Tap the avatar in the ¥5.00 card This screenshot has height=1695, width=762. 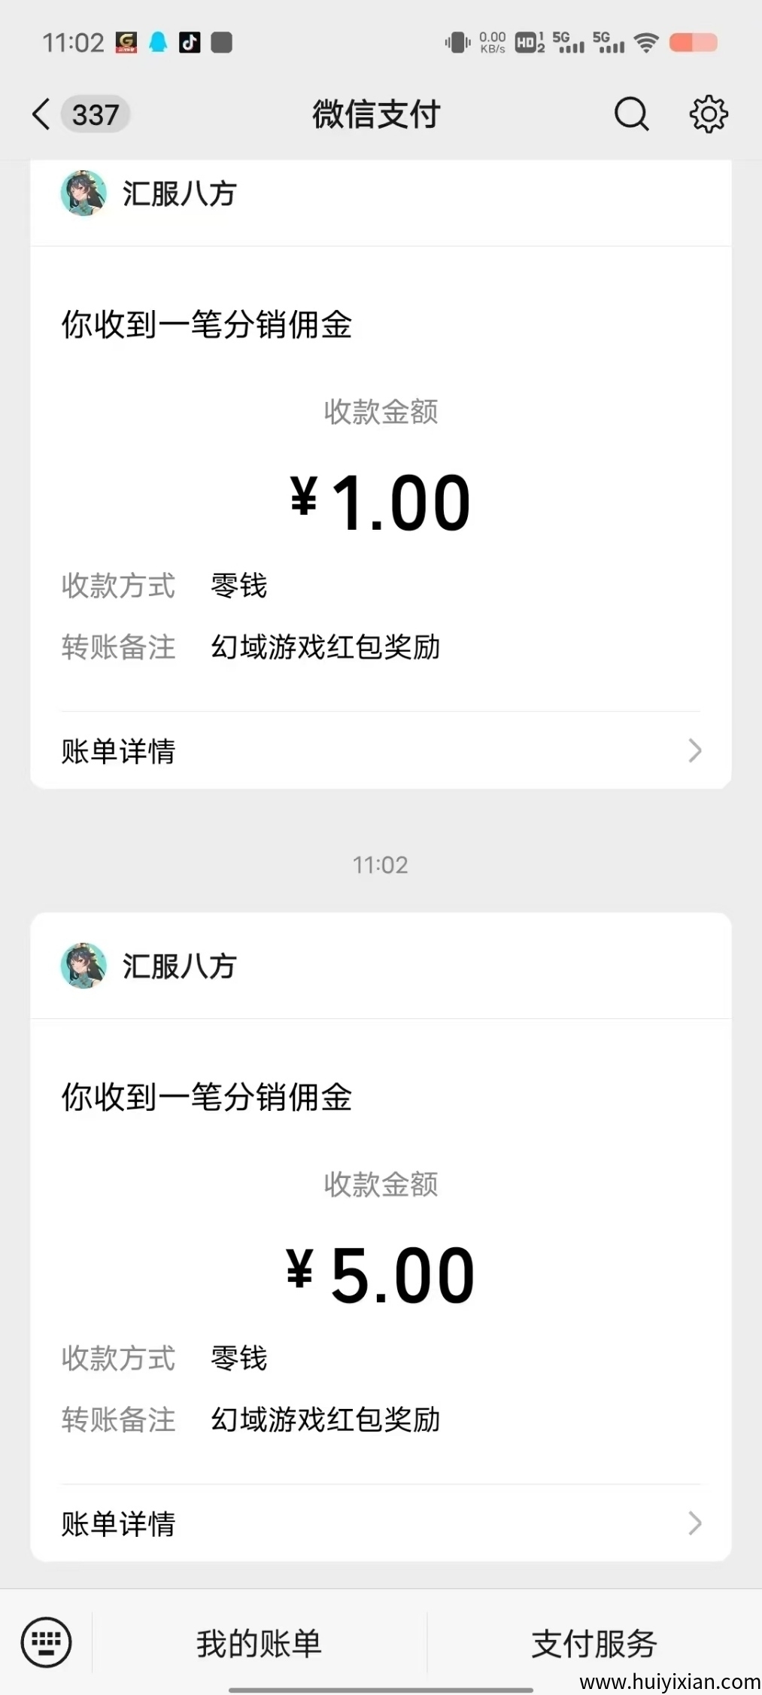83,966
